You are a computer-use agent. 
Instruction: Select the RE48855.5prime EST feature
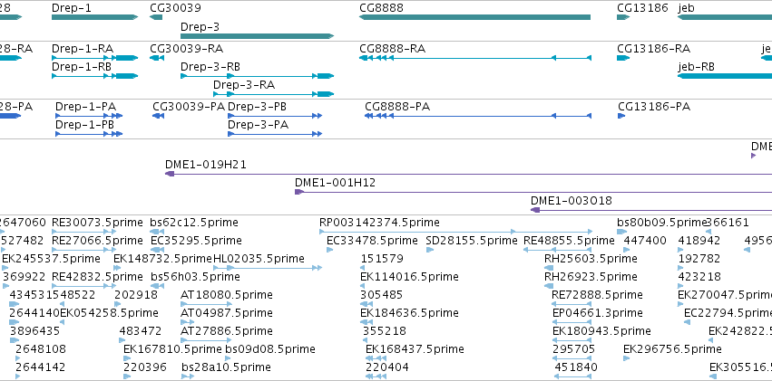click(557, 250)
